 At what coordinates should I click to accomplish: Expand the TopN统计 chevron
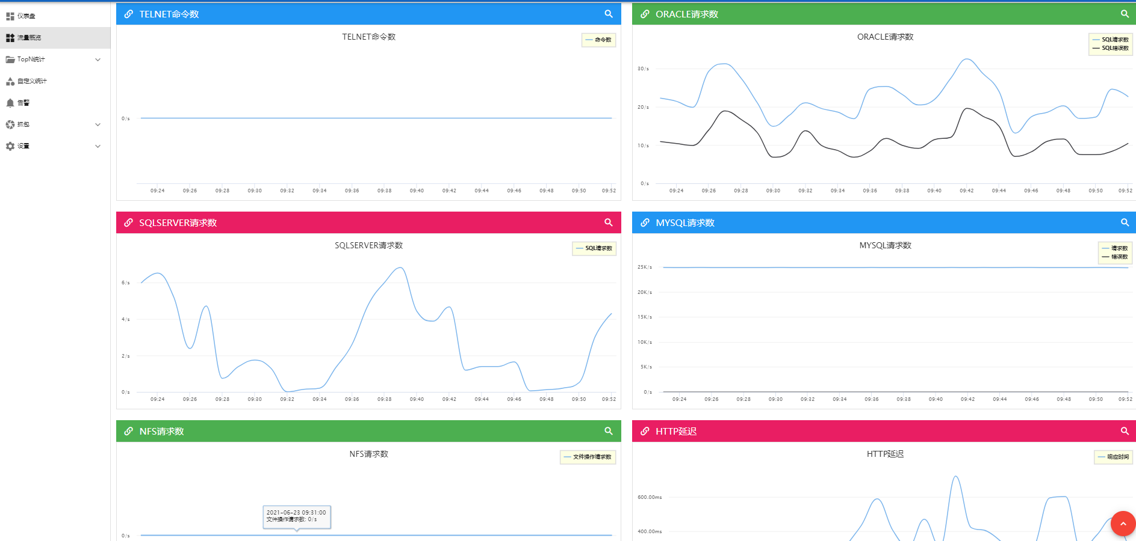point(98,60)
